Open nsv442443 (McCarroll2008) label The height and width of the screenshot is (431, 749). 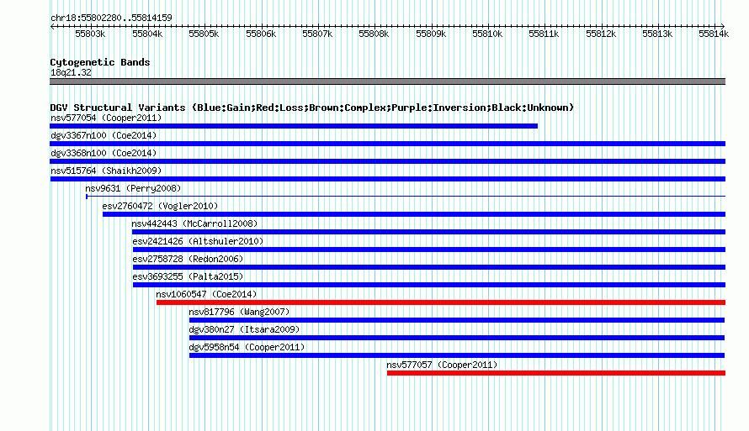tap(194, 223)
